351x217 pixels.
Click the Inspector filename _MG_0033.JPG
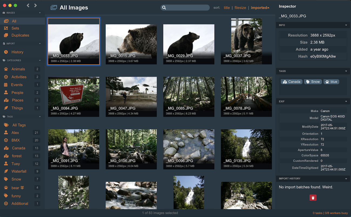coord(292,16)
